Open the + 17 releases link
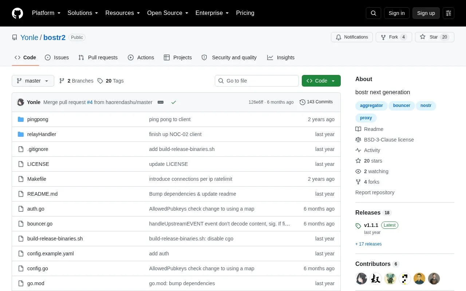The image size is (466, 291). 368,244
